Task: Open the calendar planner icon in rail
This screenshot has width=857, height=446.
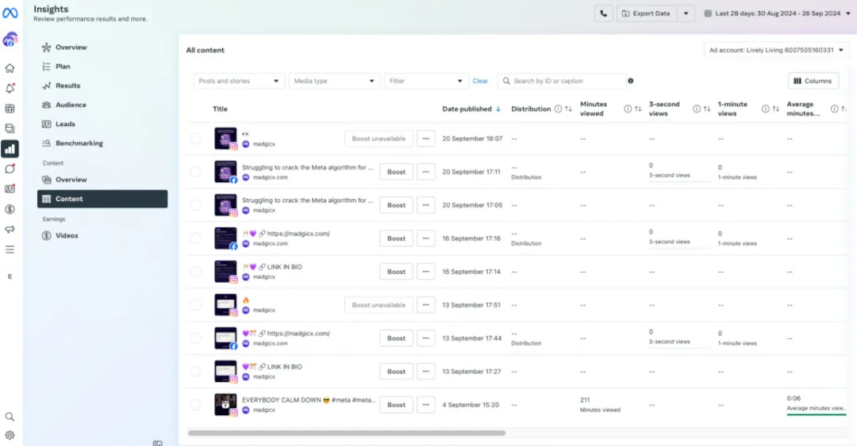Action: point(10,109)
